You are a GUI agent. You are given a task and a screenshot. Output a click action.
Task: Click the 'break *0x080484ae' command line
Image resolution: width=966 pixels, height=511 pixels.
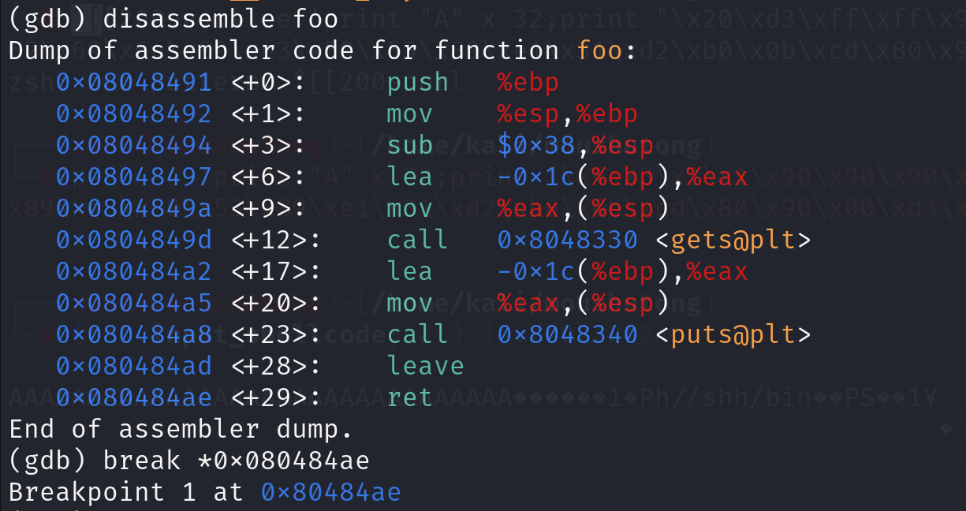pyautogui.click(x=237, y=461)
